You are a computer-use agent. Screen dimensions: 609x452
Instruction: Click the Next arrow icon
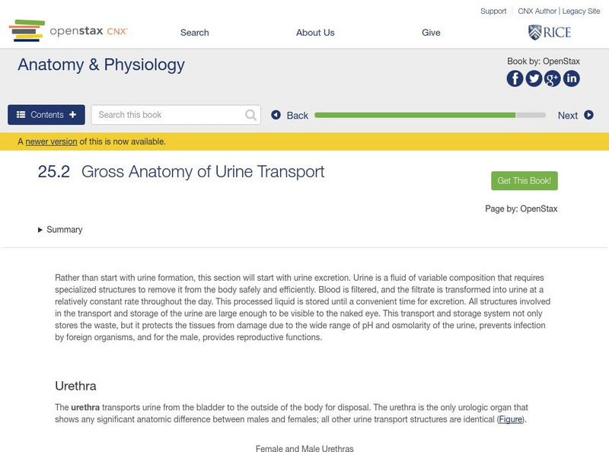pos(588,115)
